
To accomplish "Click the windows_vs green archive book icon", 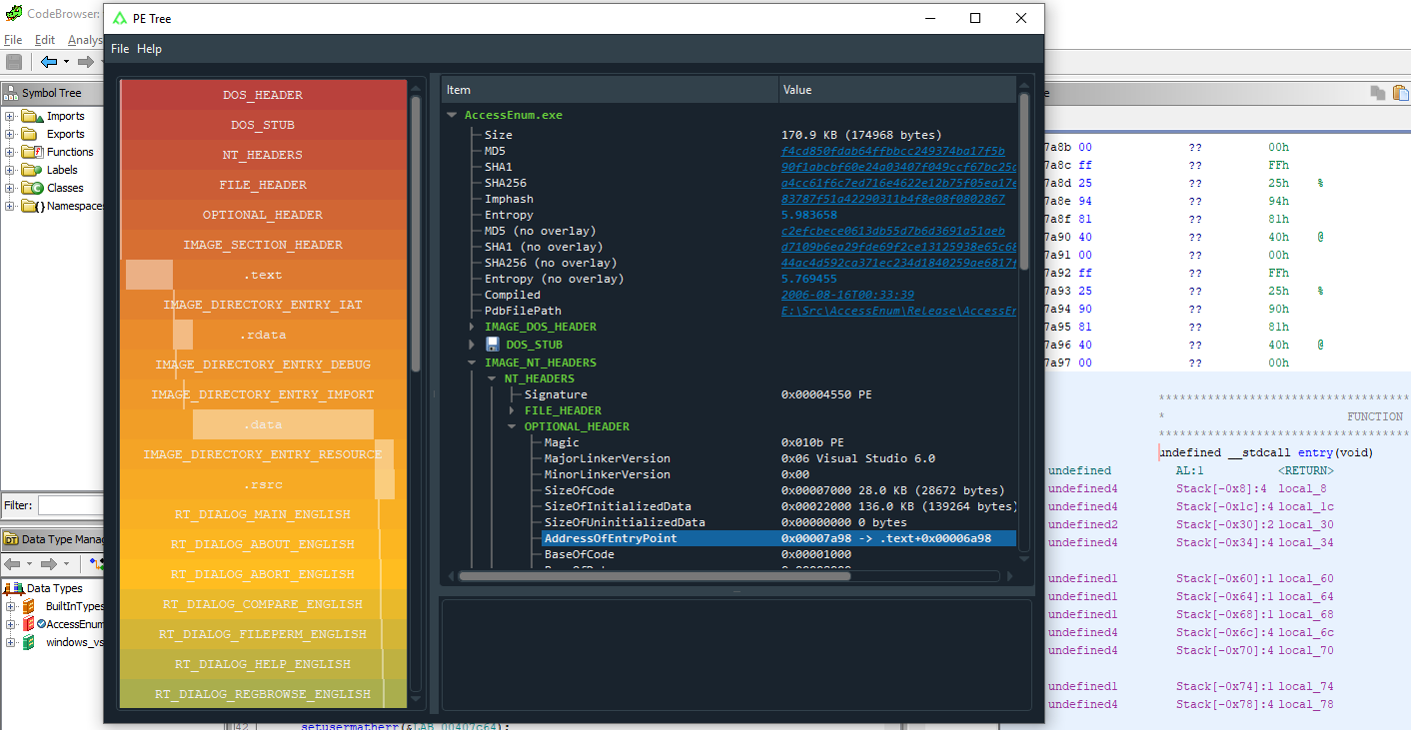I will tap(30, 642).
